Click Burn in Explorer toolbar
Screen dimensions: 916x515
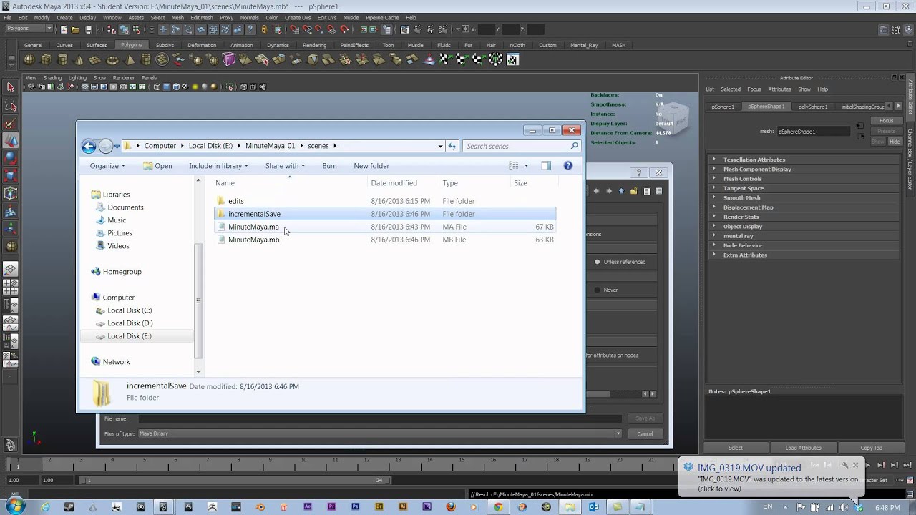click(x=329, y=166)
